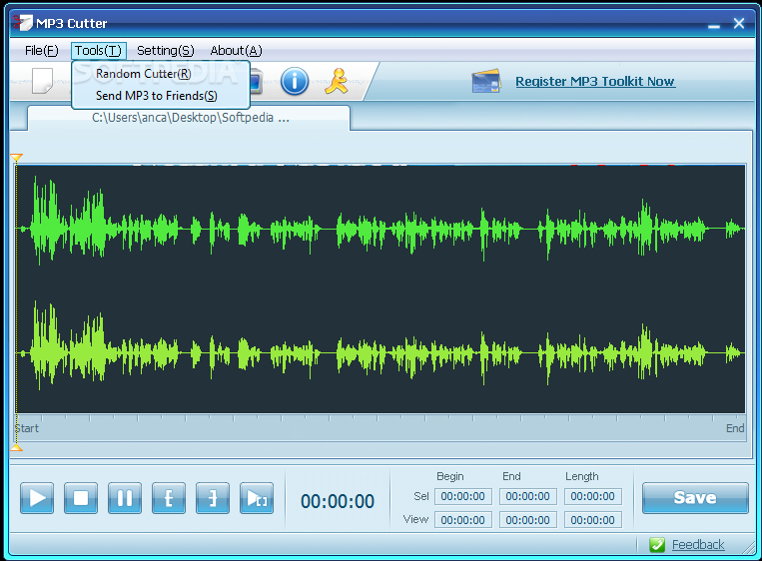The image size is (762, 561).
Task: Click the View Length time field
Action: pyautogui.click(x=593, y=520)
